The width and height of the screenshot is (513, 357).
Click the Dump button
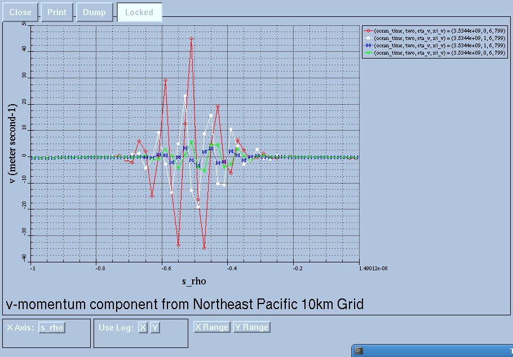click(x=94, y=12)
